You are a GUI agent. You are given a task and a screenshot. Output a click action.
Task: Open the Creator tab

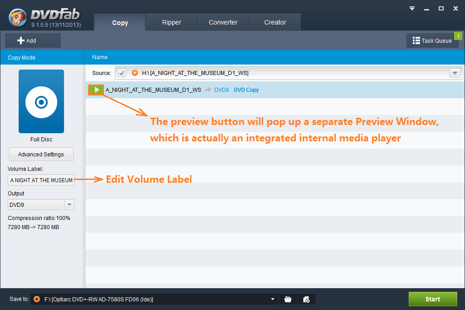275,22
